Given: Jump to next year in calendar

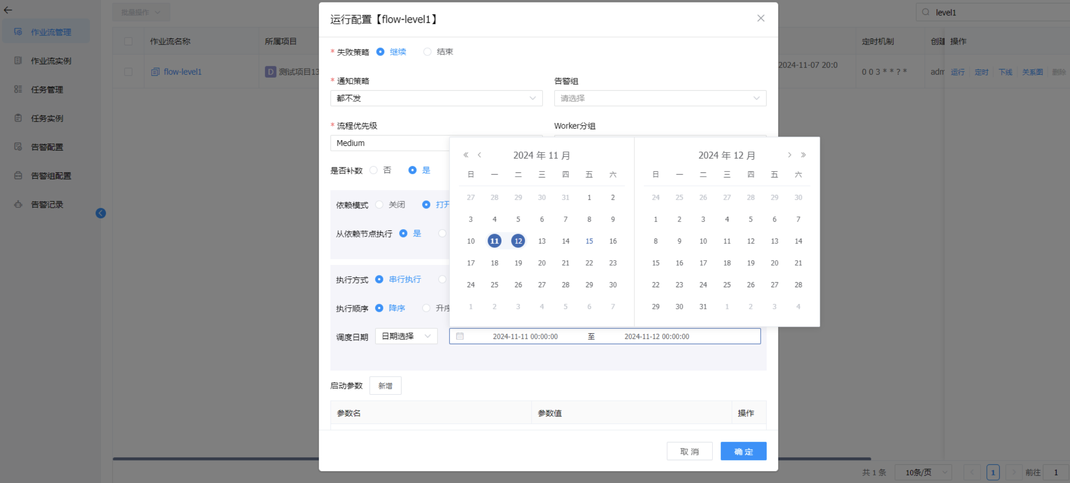Looking at the screenshot, I should click(x=804, y=155).
